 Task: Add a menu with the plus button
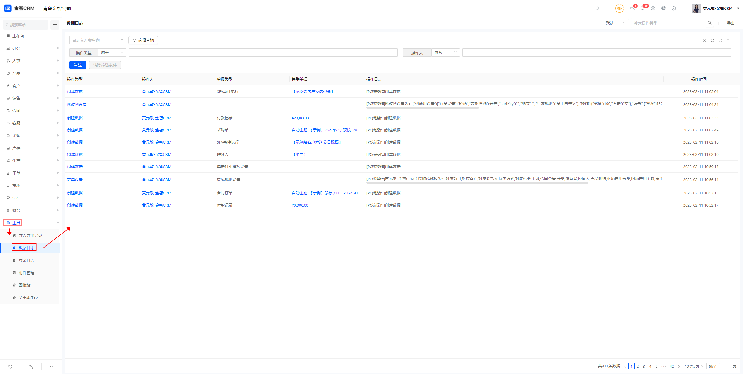point(55,25)
